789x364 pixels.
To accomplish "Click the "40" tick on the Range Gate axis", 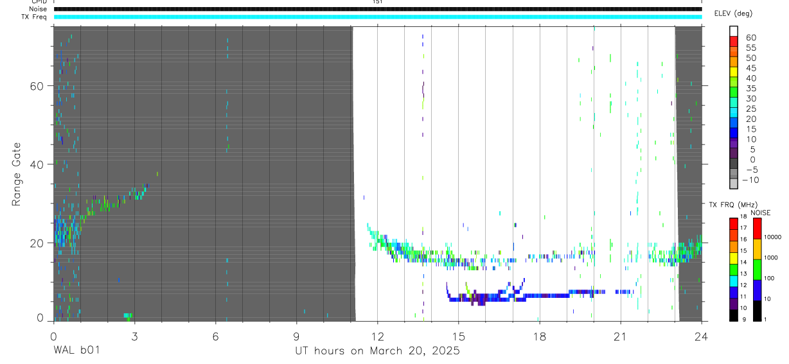I will point(36,164).
